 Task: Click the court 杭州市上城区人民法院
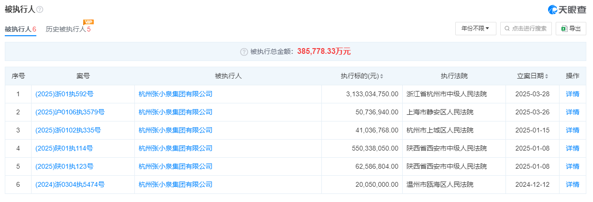click(440, 130)
